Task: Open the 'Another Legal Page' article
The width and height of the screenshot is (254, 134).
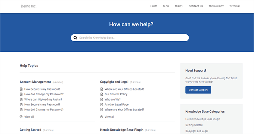Action: coord(117,105)
